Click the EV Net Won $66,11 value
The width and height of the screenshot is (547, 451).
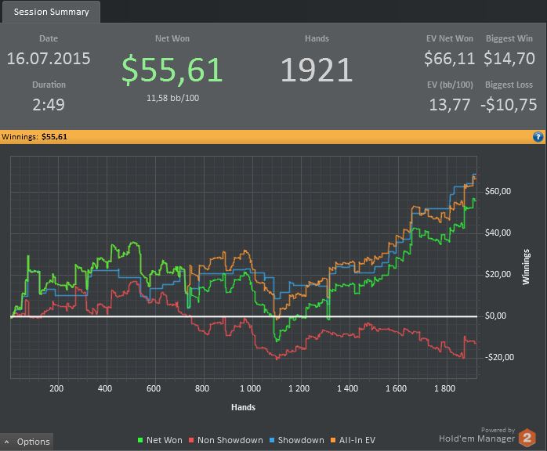tap(449, 59)
